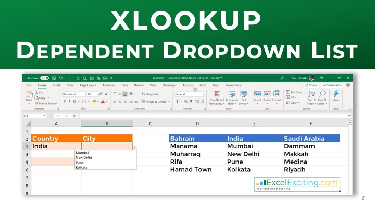Click the Delete cells icon
This screenshot has width=375, height=211.
pos(267,94)
